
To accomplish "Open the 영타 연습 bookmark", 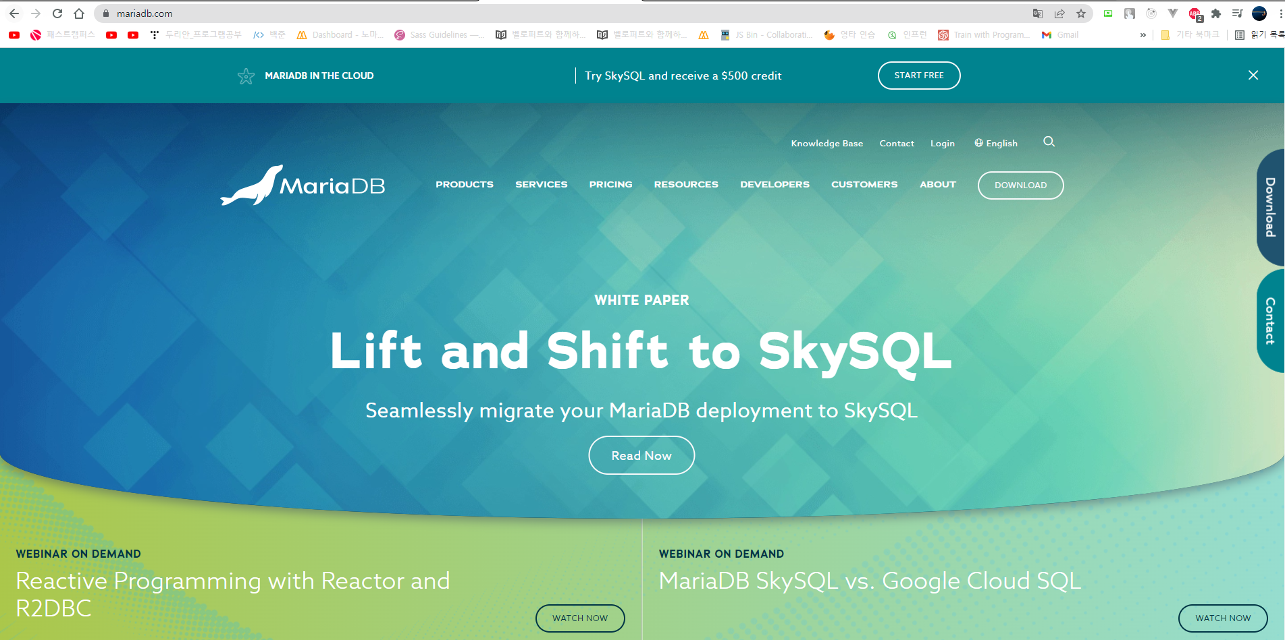I will click(849, 35).
